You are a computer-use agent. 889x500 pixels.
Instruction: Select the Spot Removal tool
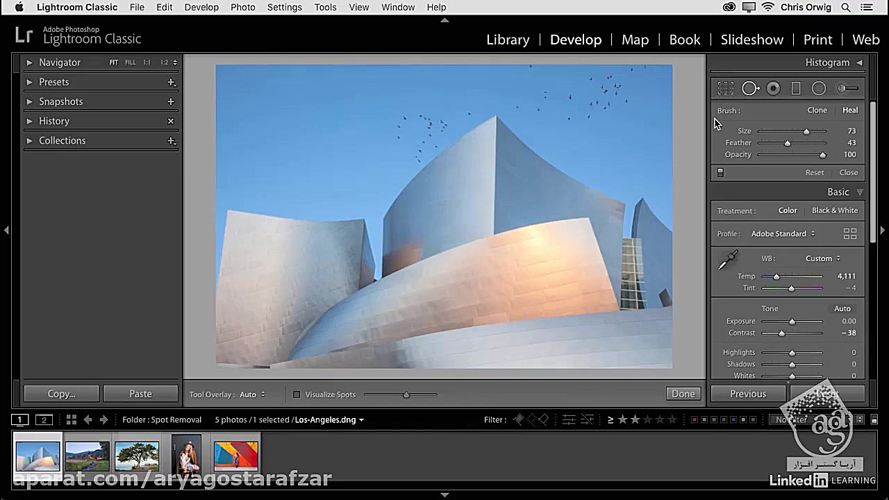click(x=750, y=88)
